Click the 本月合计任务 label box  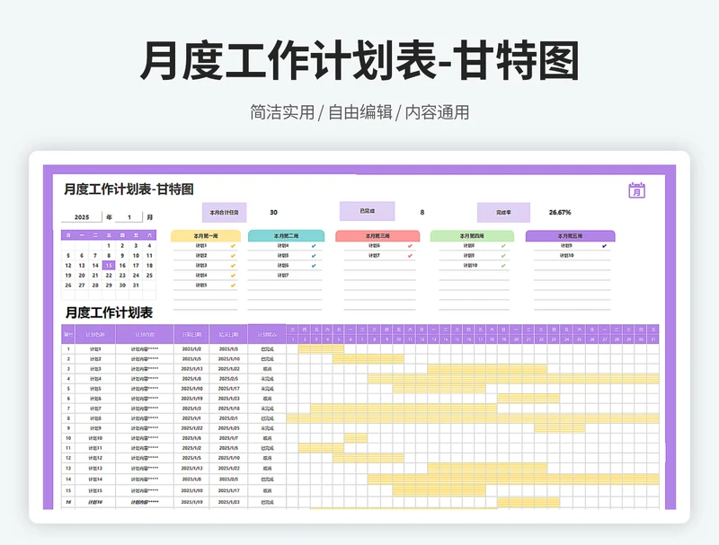(224, 213)
